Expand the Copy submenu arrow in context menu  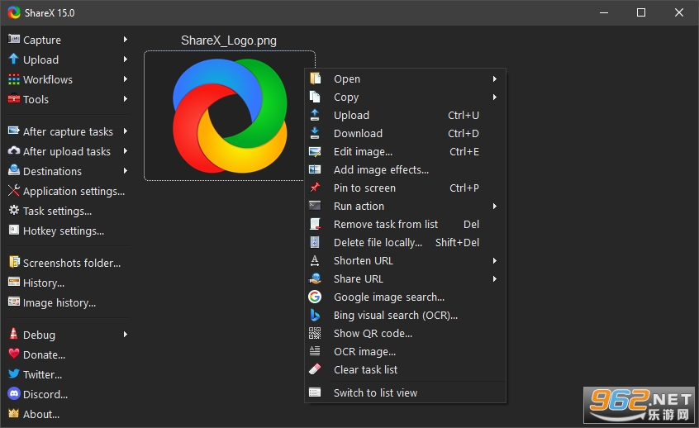point(494,97)
